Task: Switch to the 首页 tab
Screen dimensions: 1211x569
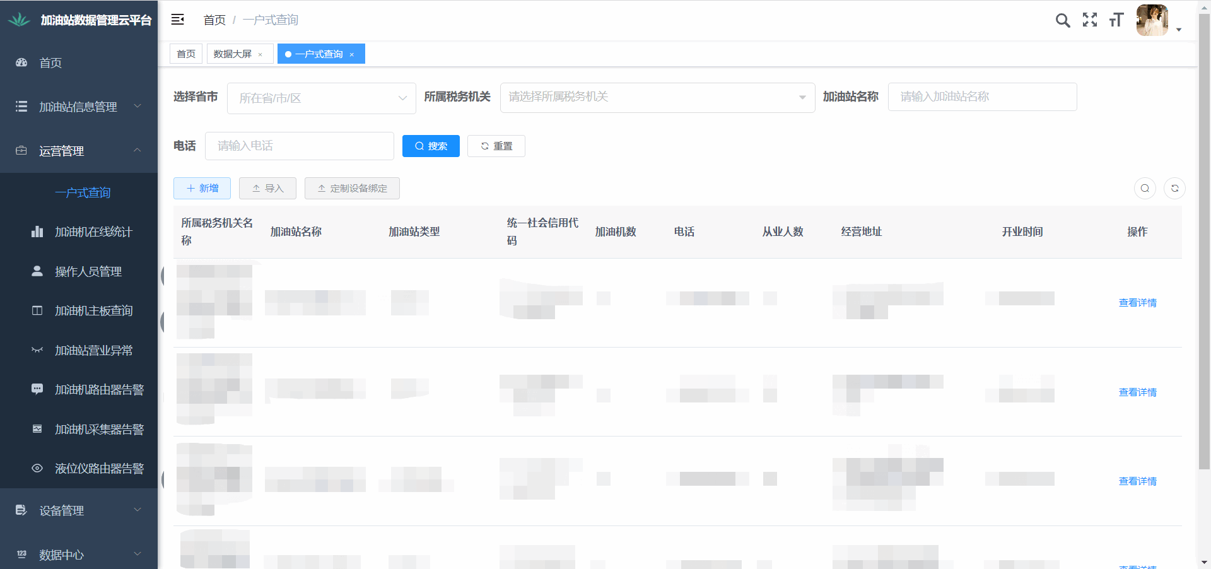Action: tap(186, 54)
